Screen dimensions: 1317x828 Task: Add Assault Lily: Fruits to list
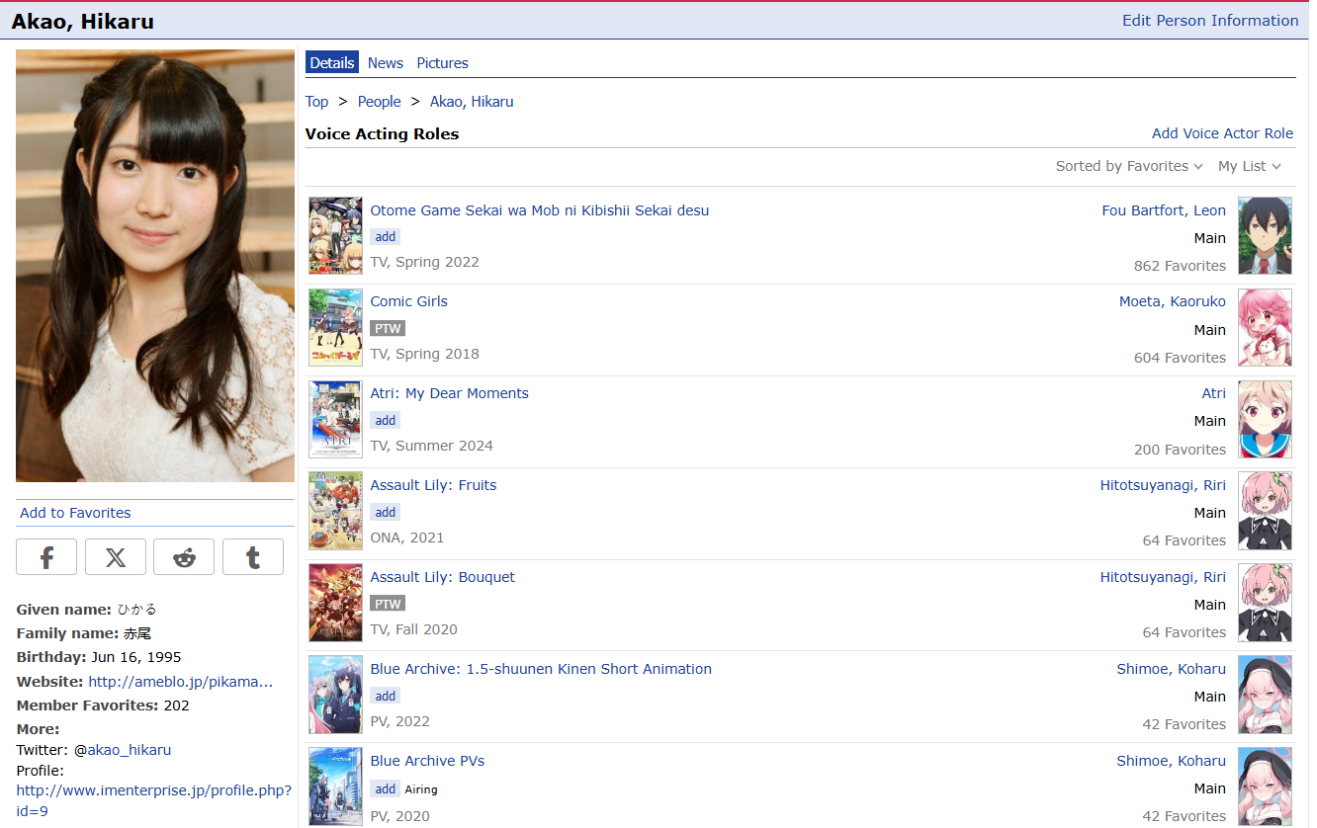click(386, 513)
